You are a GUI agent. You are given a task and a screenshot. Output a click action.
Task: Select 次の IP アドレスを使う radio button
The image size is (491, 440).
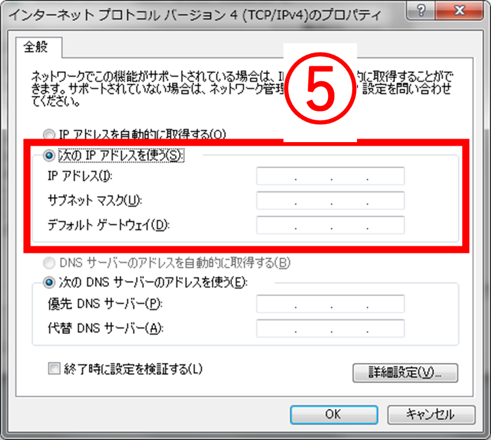click(49, 155)
